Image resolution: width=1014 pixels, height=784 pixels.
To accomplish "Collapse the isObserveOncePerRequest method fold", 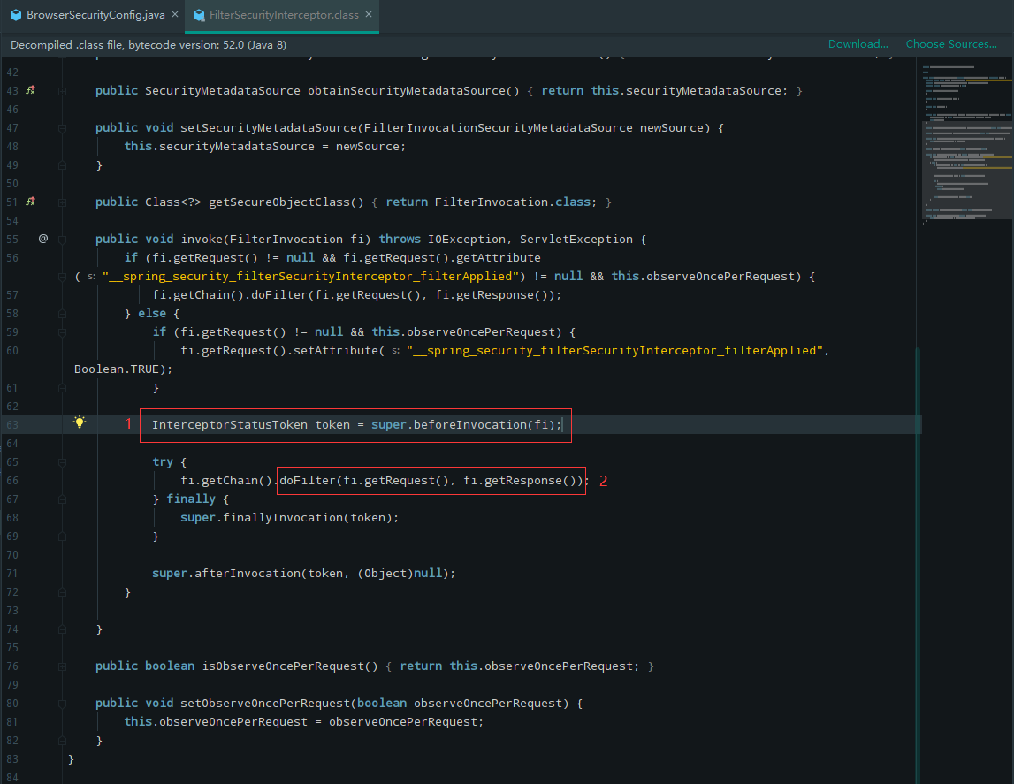I will click(x=60, y=666).
